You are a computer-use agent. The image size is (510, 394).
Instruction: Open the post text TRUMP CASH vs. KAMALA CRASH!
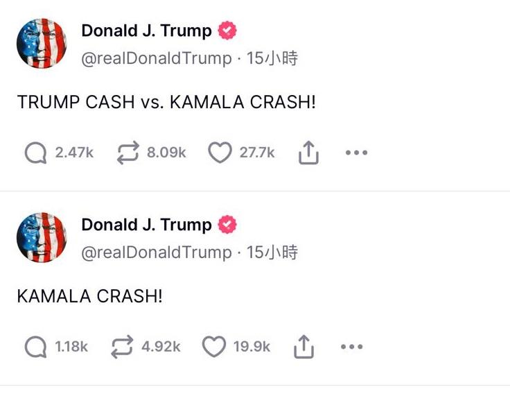[x=166, y=102]
